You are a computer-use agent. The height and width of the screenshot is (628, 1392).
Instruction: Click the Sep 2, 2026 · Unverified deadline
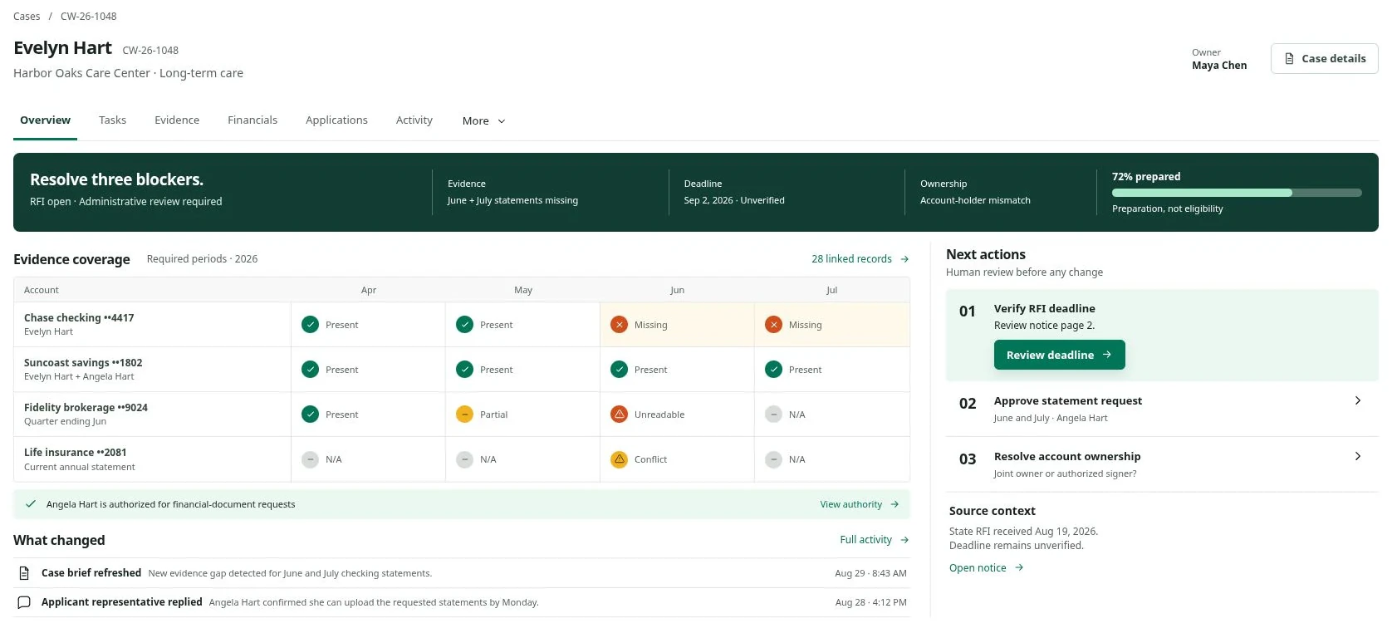click(734, 200)
